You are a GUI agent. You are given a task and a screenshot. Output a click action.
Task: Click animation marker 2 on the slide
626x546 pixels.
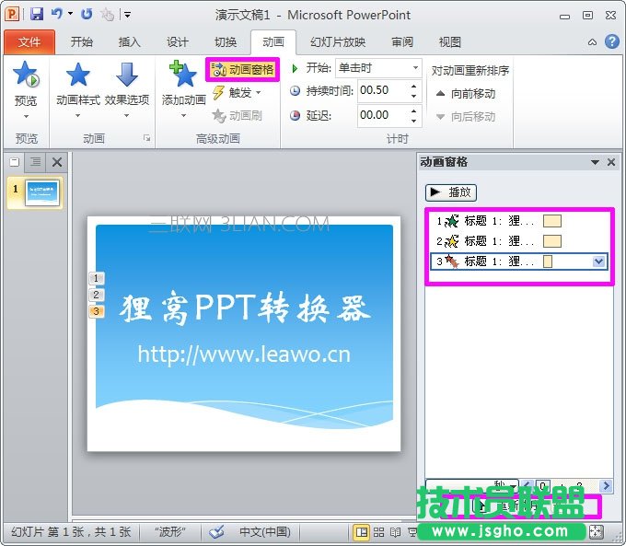click(x=97, y=295)
